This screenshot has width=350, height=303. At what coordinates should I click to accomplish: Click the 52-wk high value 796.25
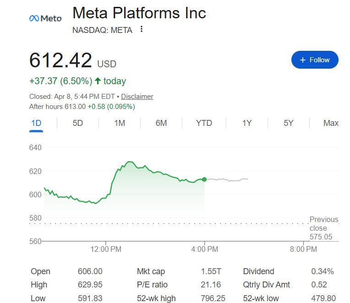[x=213, y=298]
